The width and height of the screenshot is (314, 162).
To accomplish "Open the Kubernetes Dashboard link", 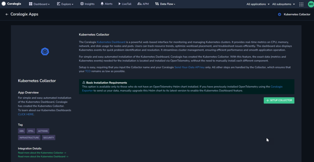I will coord(111,42).
